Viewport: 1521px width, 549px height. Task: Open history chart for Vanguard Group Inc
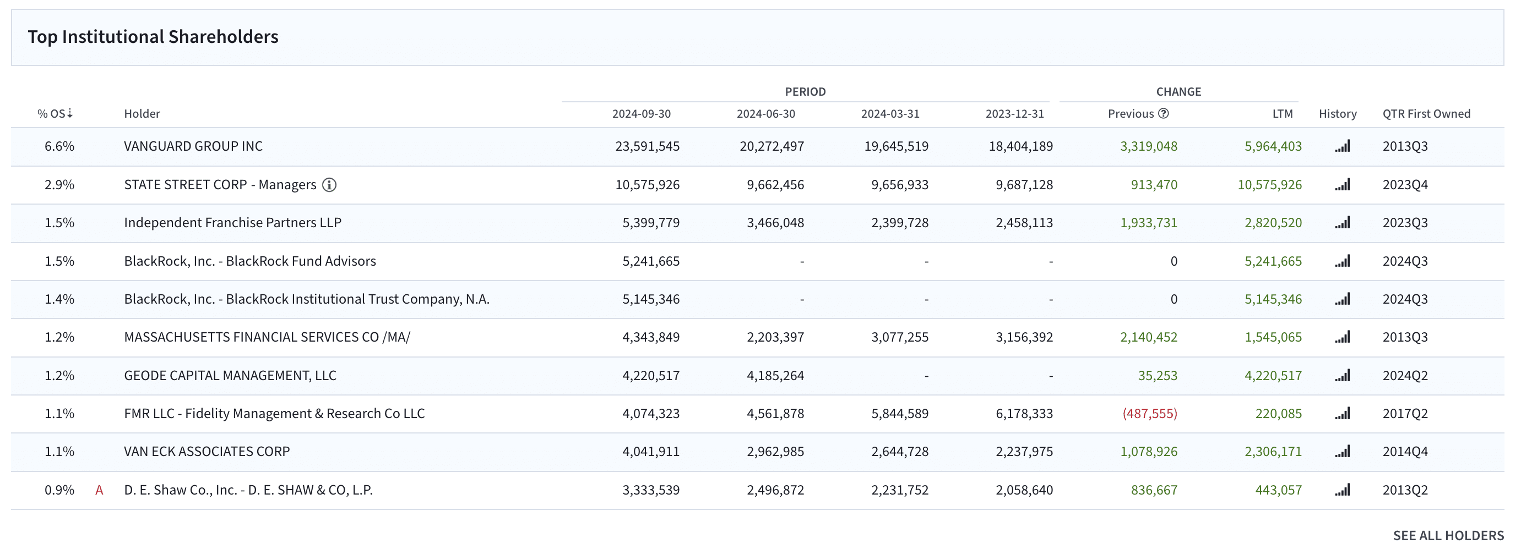(x=1342, y=146)
